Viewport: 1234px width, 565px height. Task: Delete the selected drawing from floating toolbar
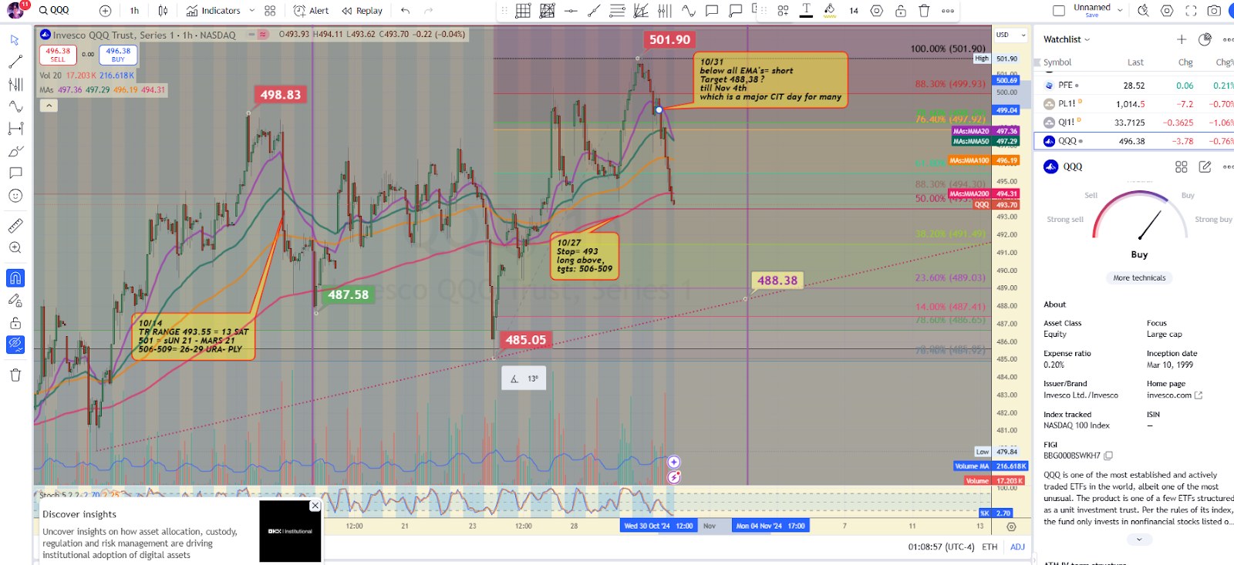pyautogui.click(x=924, y=11)
